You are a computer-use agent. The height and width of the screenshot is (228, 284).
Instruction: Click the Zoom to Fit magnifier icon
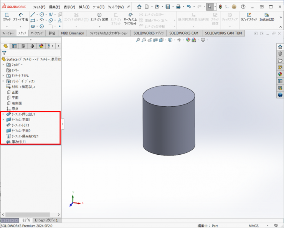point(138,40)
